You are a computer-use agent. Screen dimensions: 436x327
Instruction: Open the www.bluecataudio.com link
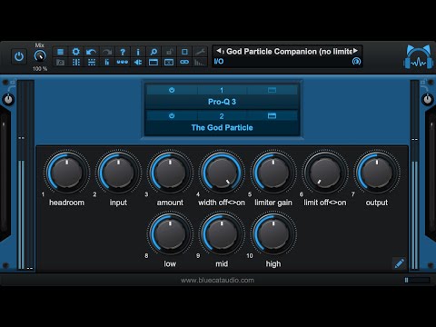coord(217,281)
